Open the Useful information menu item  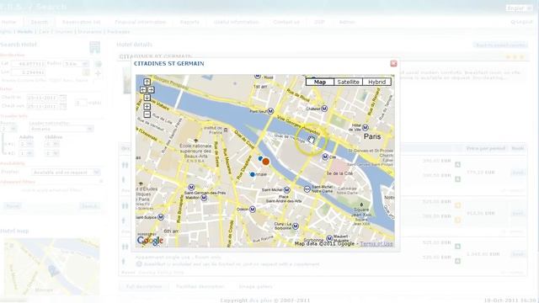coord(236,22)
